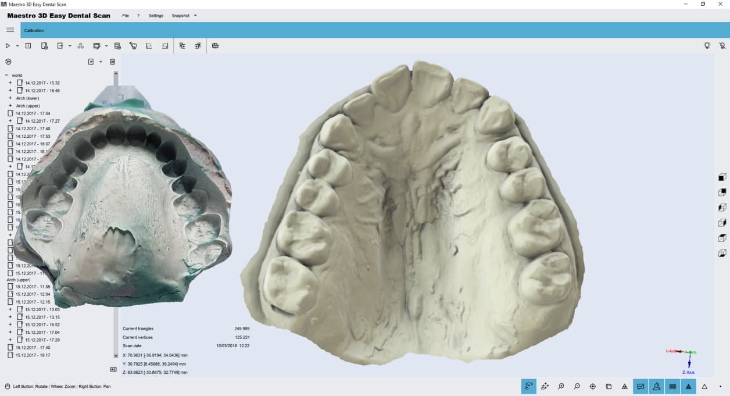Select tree item 14.12.2017 - 17.04
Screen dimensions: 730x396
(x=33, y=113)
